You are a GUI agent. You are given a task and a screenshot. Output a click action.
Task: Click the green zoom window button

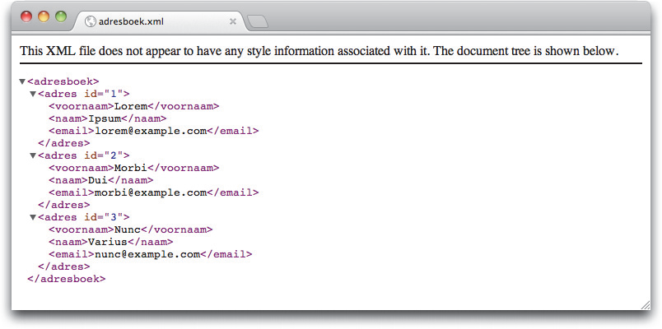[60, 16]
